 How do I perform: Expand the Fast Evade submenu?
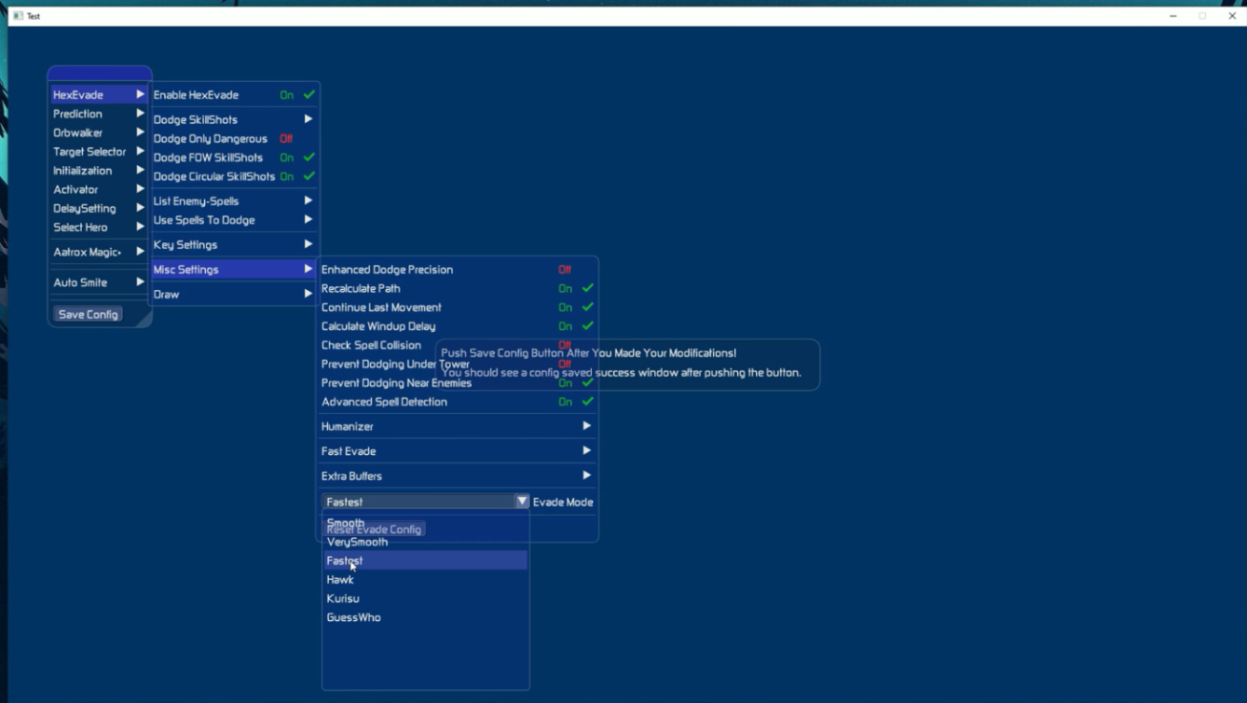coord(586,451)
